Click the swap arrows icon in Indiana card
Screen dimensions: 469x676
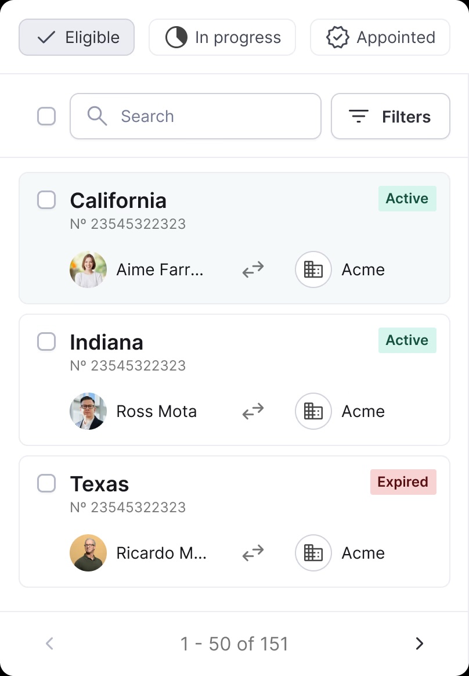point(253,411)
